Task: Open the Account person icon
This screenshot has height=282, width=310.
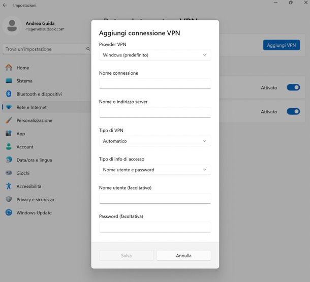Action: point(9,147)
